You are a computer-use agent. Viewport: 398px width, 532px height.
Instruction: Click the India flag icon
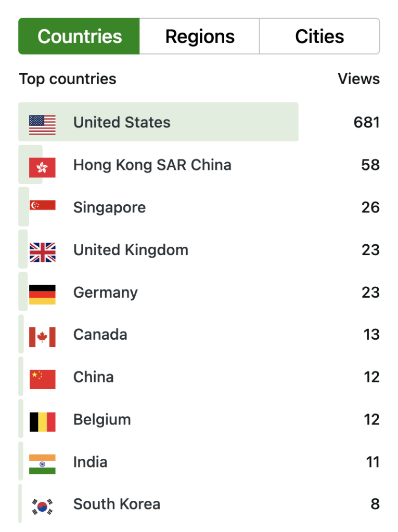pos(42,463)
